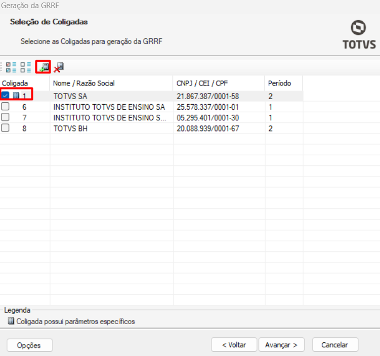Check the checkbox for coligada 7
Image resolution: width=380 pixels, height=356 pixels.
click(5, 117)
